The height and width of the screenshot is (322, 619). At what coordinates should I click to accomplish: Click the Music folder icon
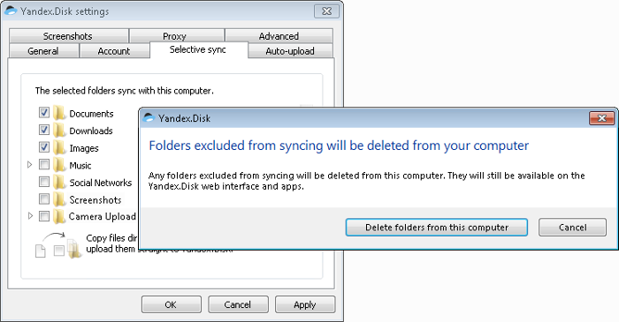point(59,165)
